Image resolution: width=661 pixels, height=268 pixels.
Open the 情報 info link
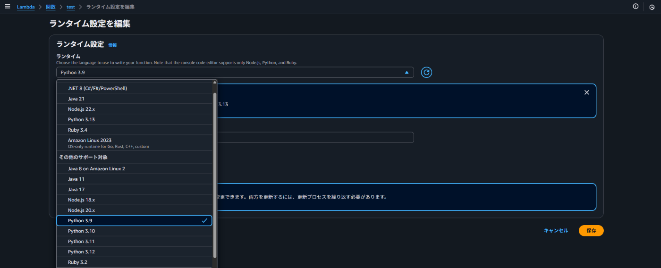click(112, 45)
